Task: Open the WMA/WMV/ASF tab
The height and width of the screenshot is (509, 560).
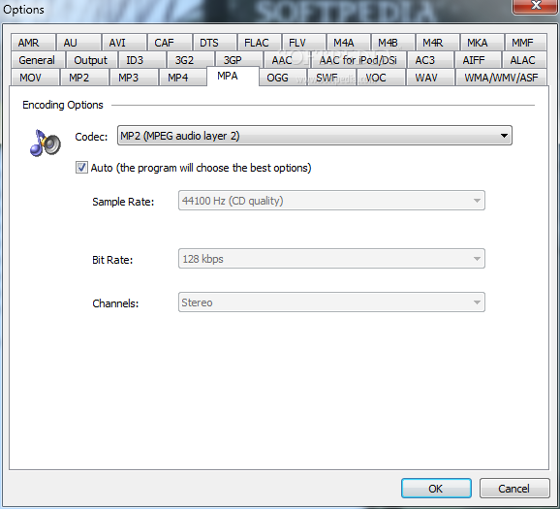Action: pyautogui.click(x=501, y=78)
